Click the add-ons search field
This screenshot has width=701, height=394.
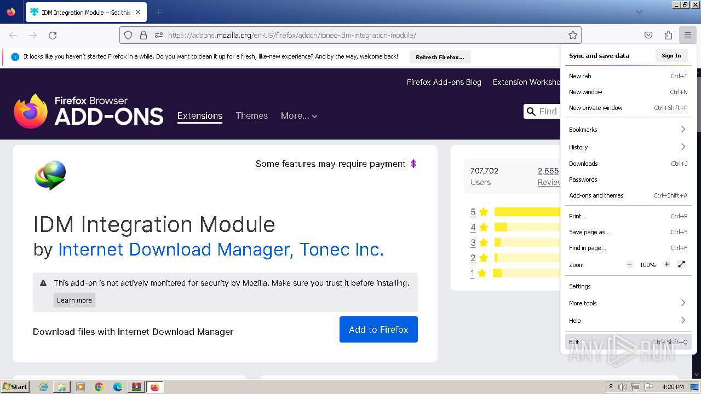coord(542,111)
